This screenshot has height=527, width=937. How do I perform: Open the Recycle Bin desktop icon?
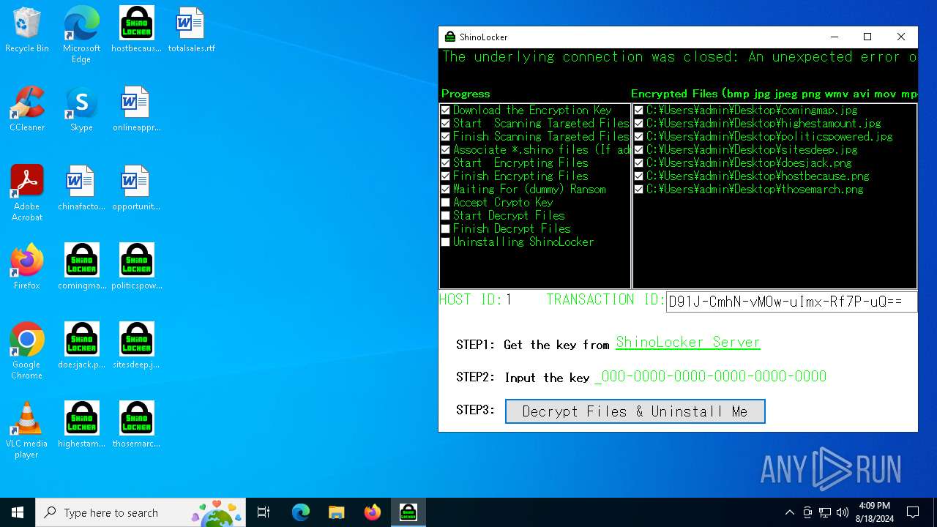pyautogui.click(x=27, y=31)
